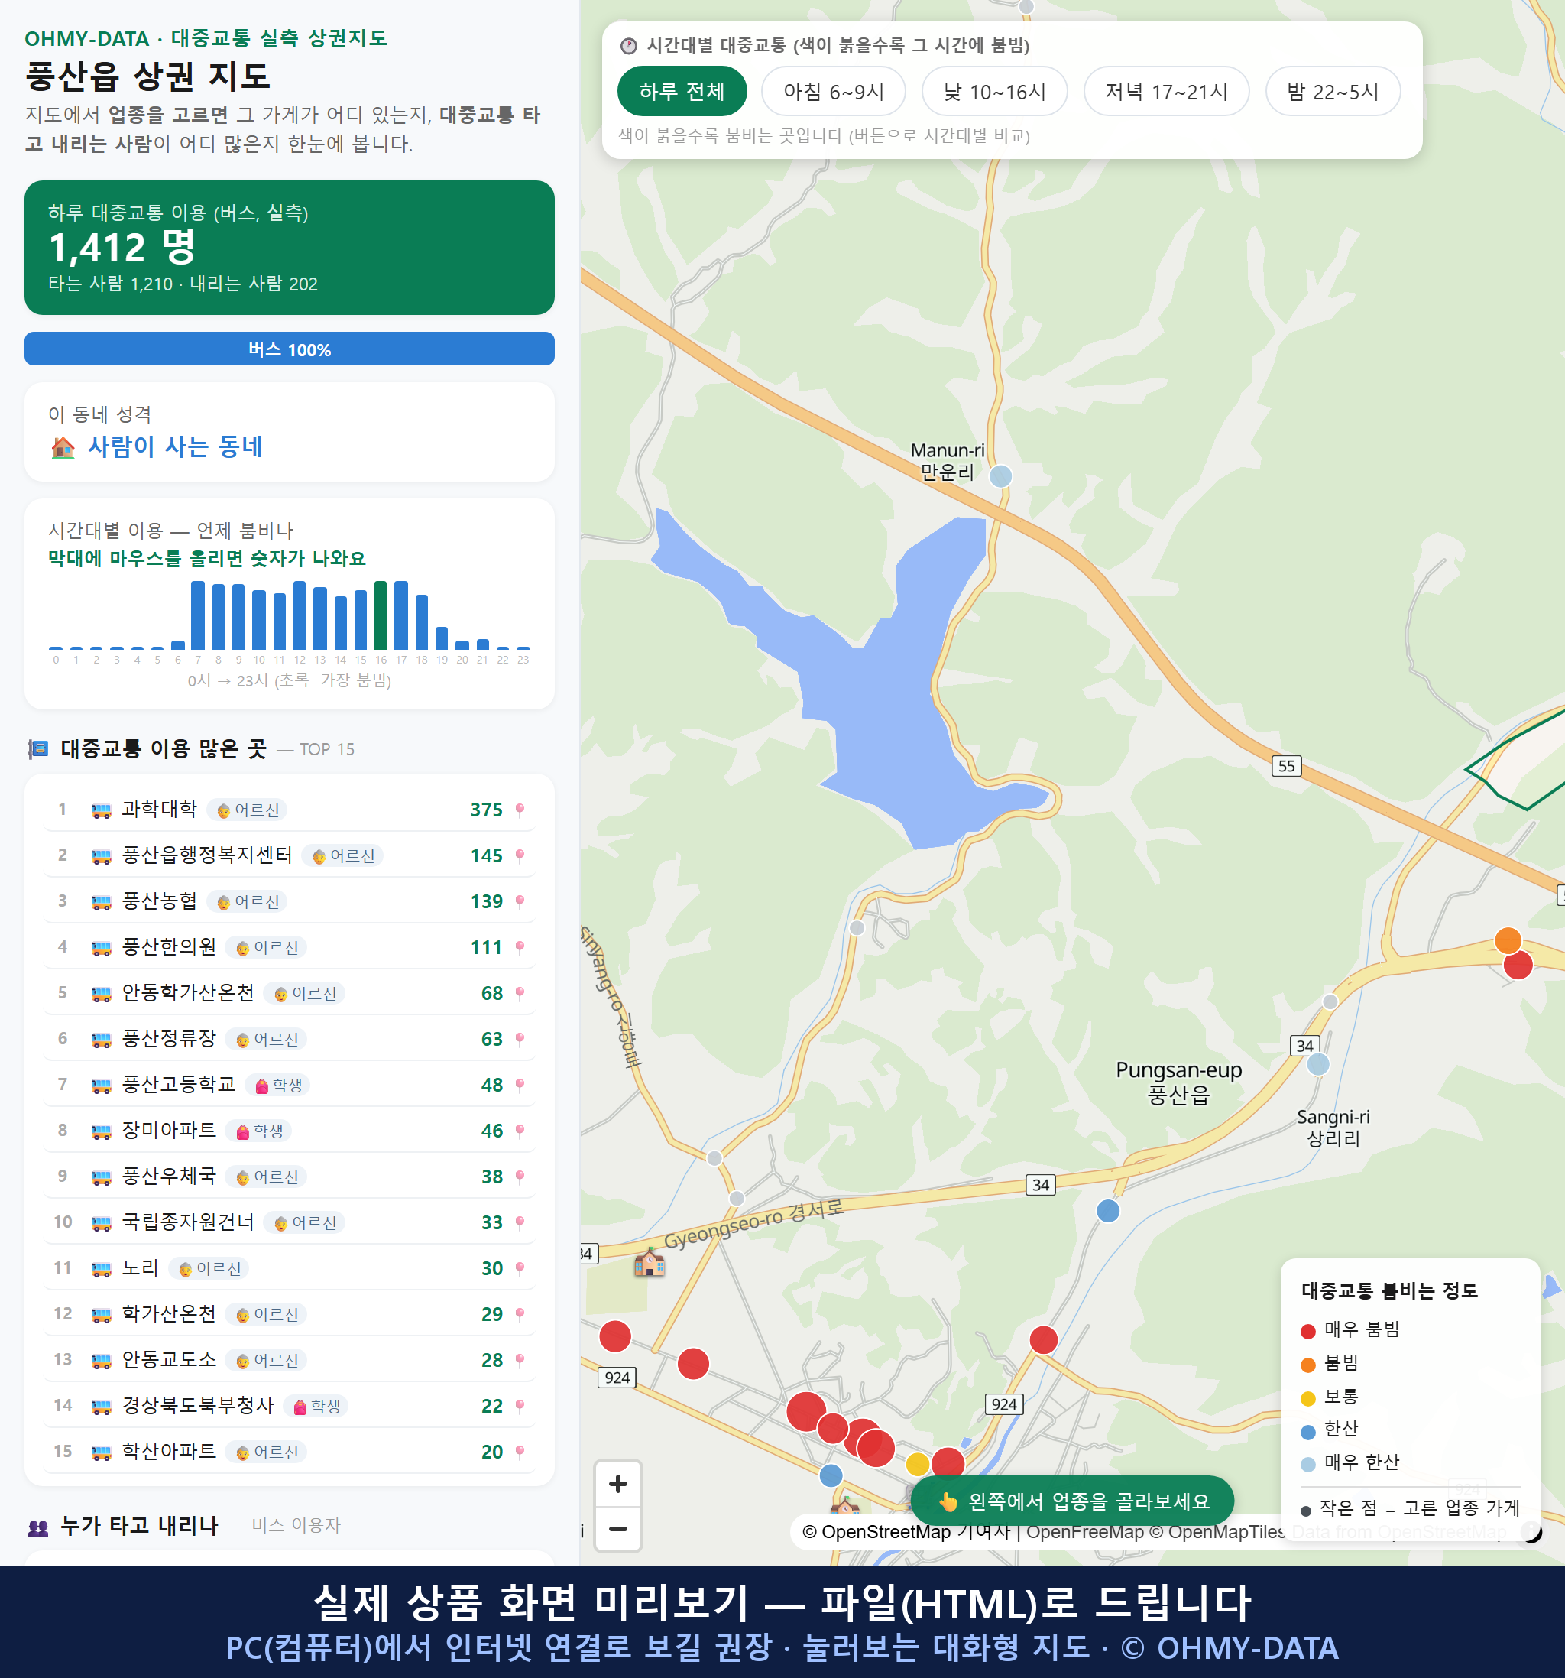Choose the 밤 22~5시 time filter

(x=1333, y=91)
